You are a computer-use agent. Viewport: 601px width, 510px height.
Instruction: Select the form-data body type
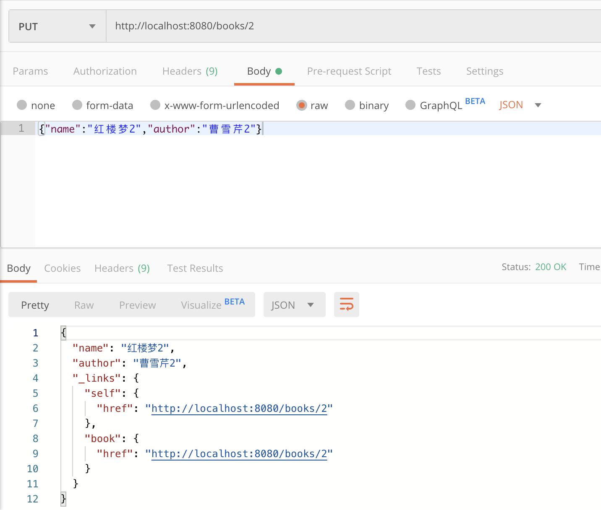pos(103,105)
